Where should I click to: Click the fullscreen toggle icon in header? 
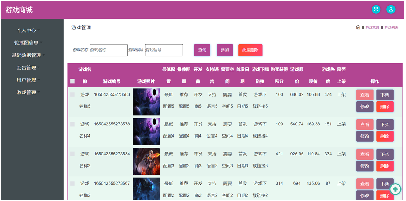(376, 10)
